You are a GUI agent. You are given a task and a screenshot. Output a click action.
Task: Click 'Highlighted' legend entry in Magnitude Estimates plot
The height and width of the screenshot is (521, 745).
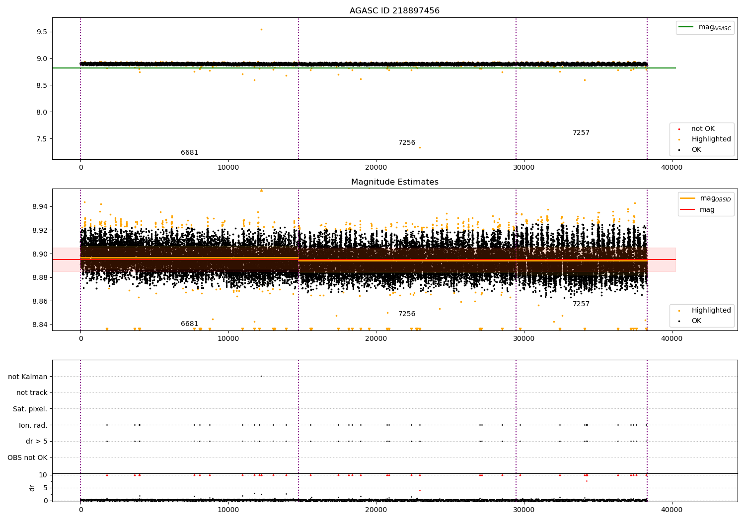click(705, 311)
